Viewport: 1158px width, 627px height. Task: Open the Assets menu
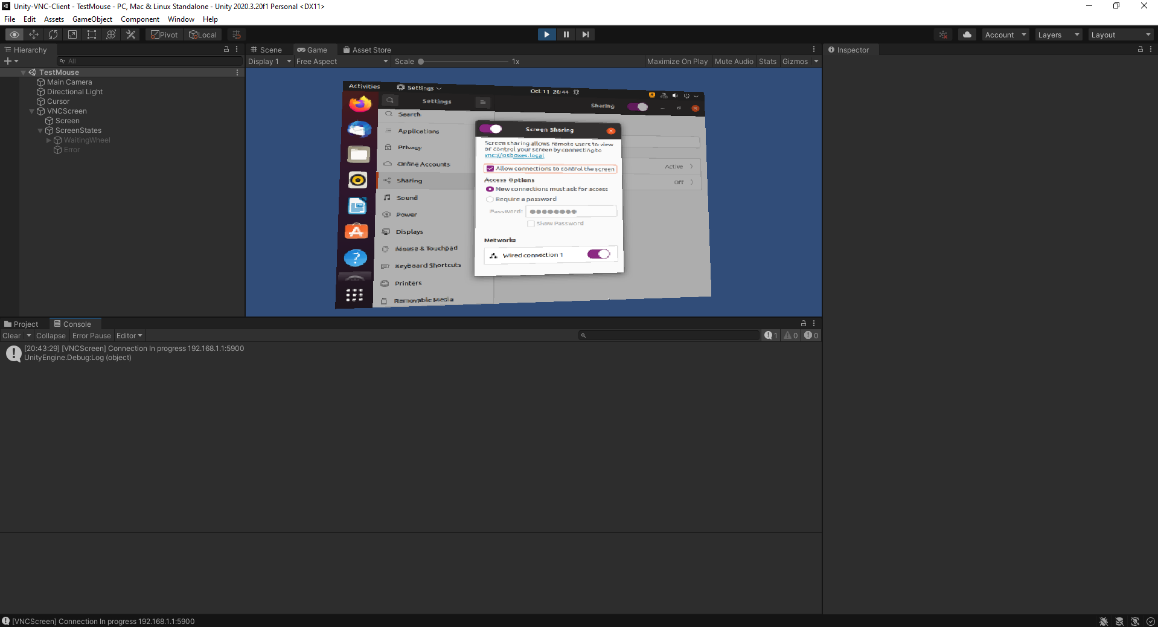[x=54, y=19]
